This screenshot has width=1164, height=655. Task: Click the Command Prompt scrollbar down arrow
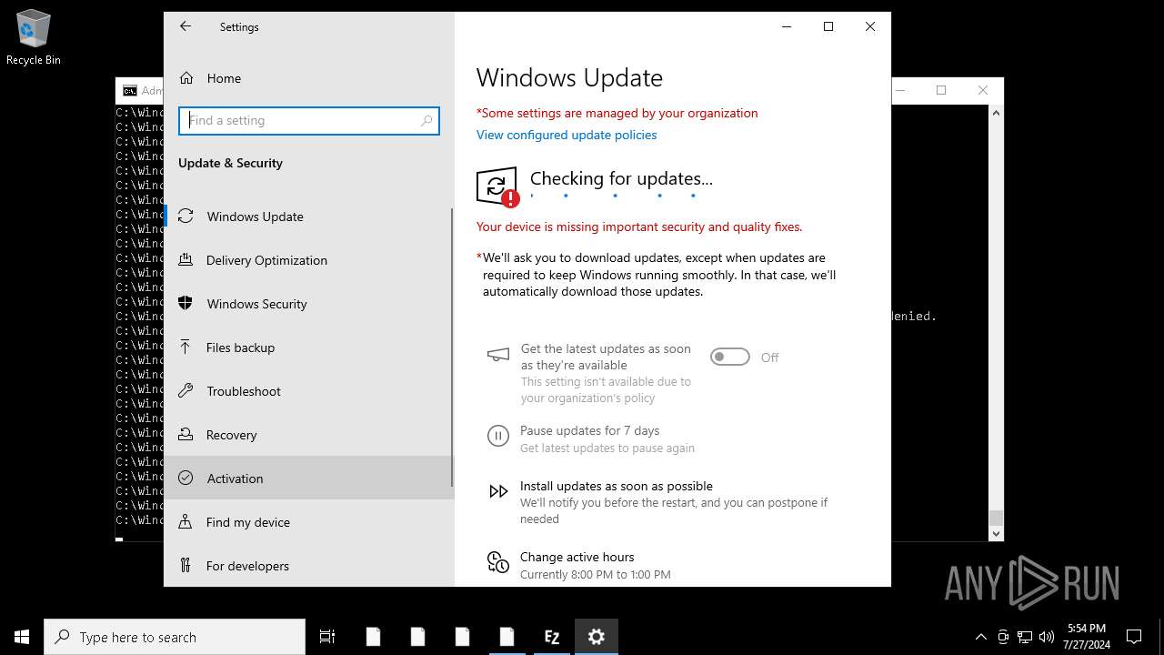[996, 534]
